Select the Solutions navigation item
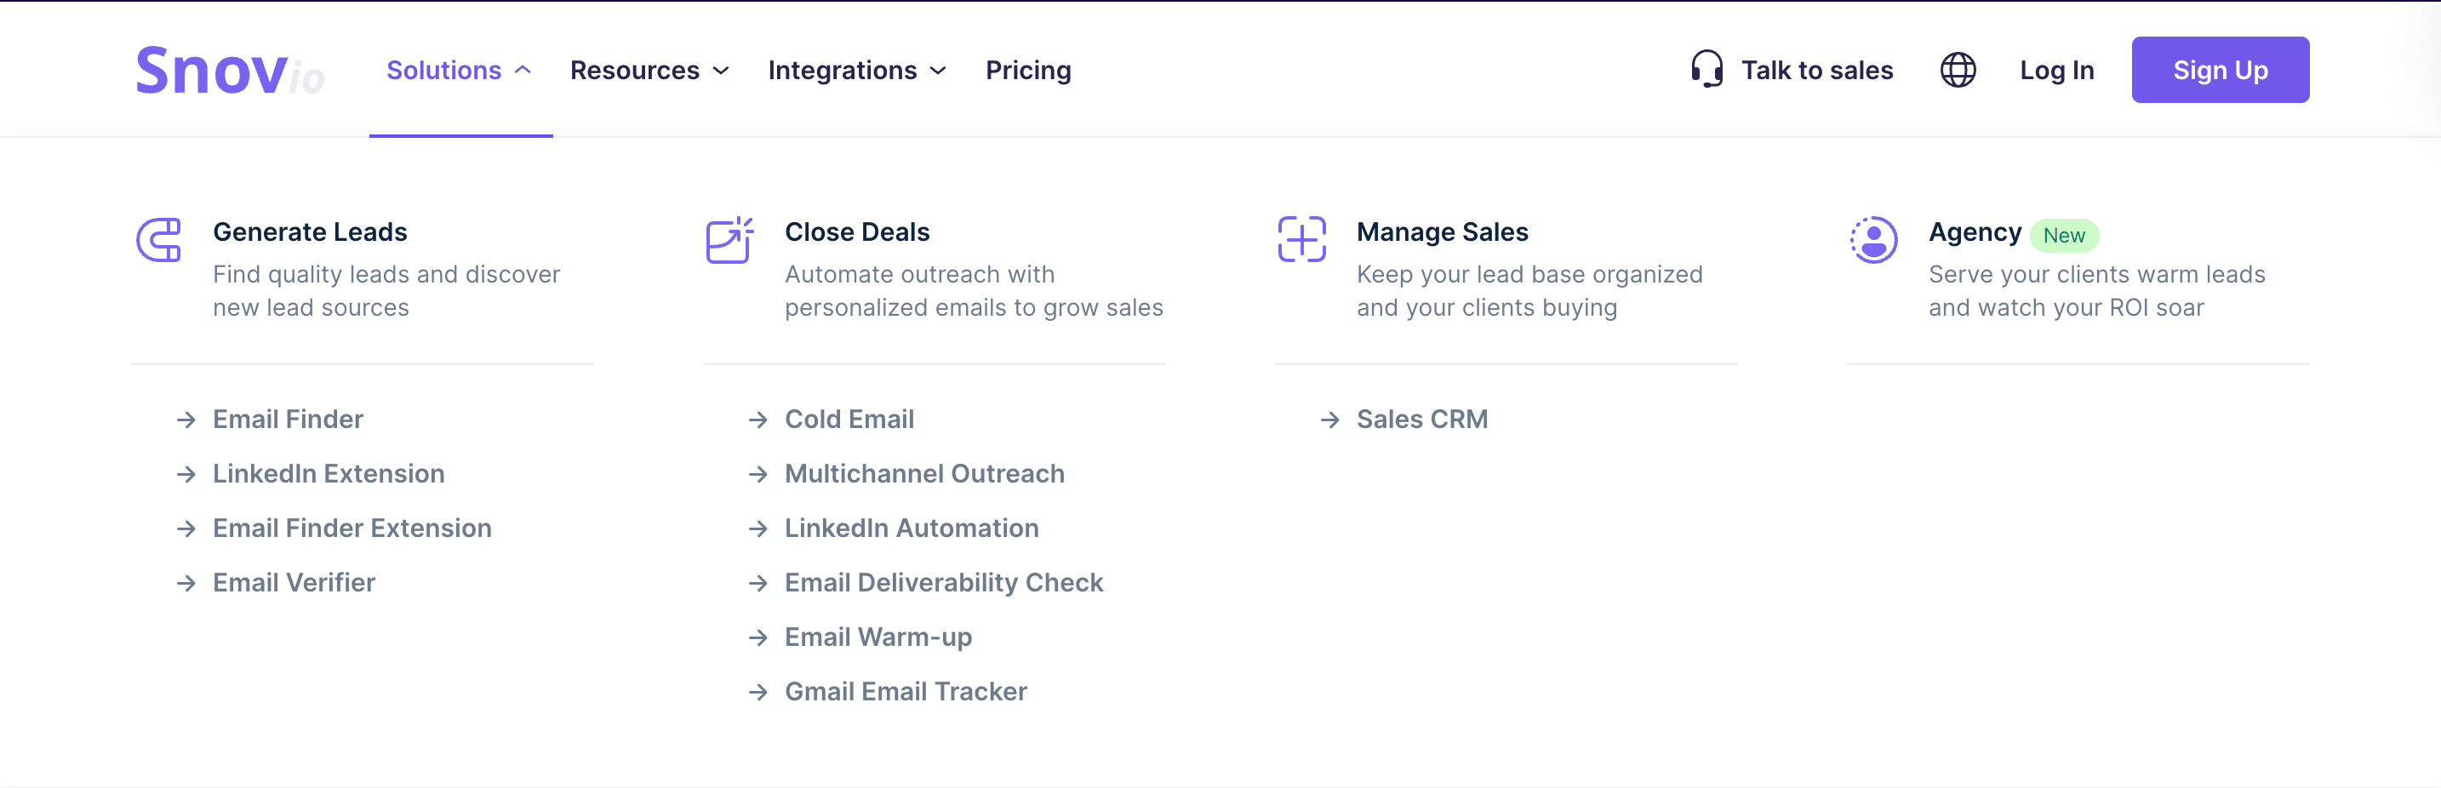This screenshot has width=2441, height=788. pyautogui.click(x=444, y=69)
